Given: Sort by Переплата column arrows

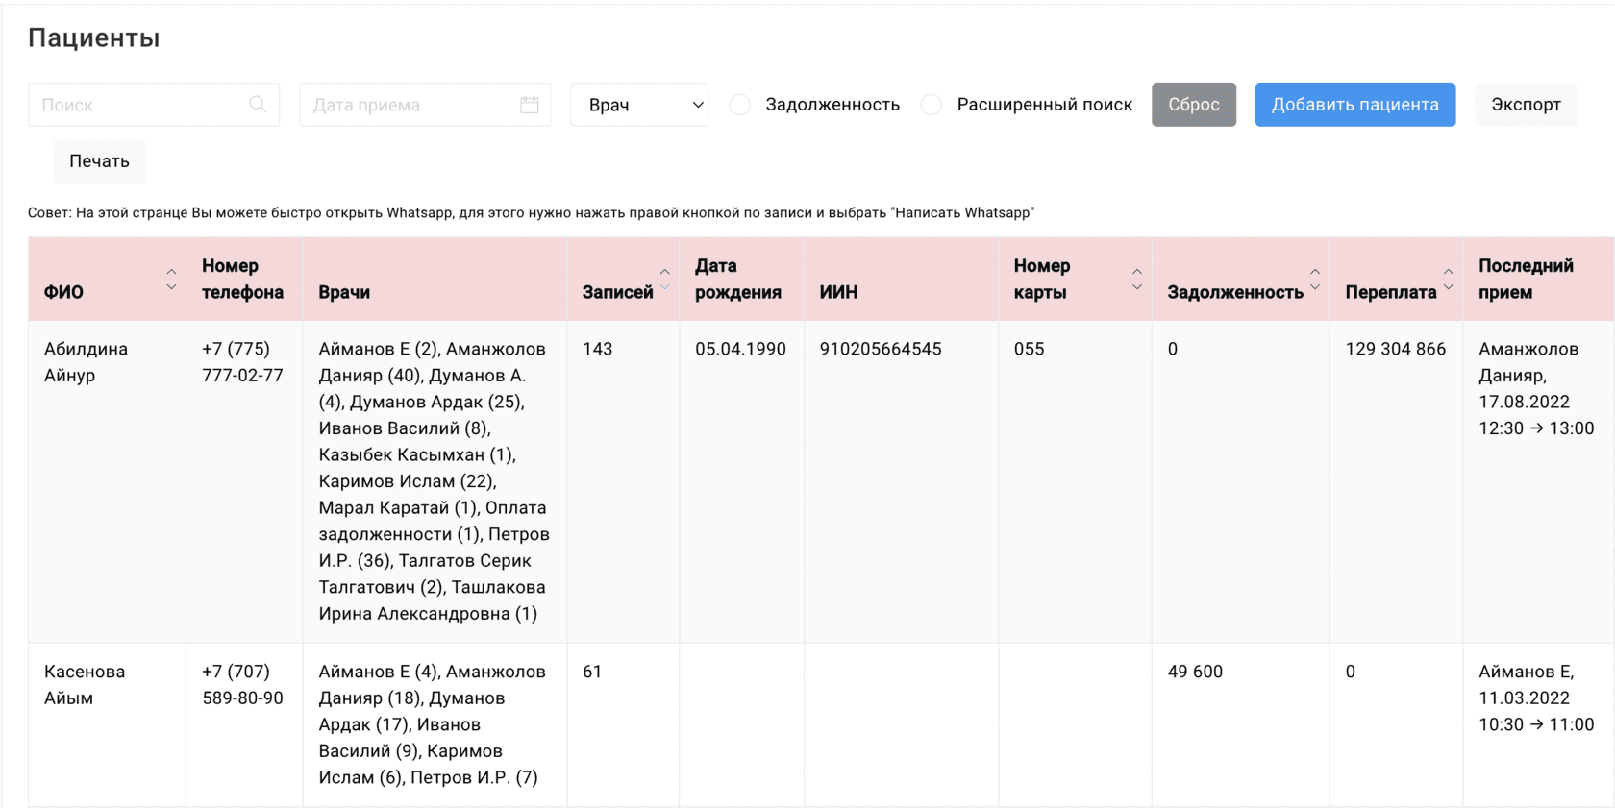Looking at the screenshot, I should tap(1448, 280).
